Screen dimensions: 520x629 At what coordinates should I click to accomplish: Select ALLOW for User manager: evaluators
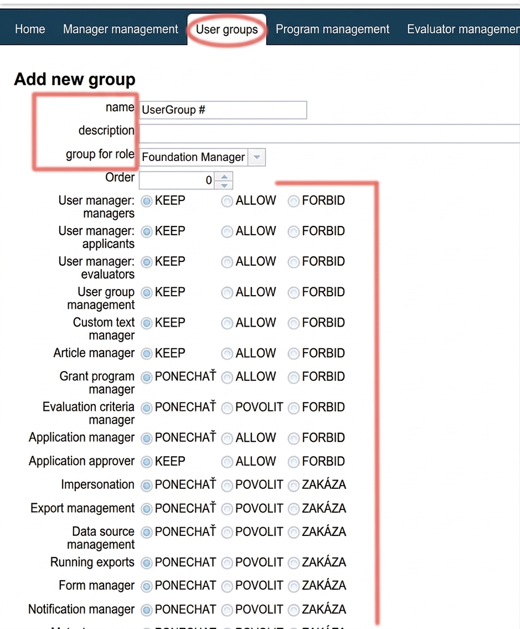pyautogui.click(x=227, y=262)
